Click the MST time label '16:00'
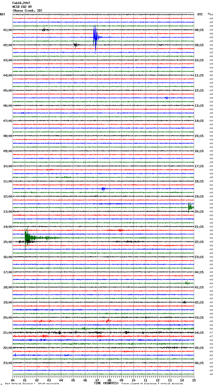The width and height of the screenshot is (214, 387). tap(8, 257)
